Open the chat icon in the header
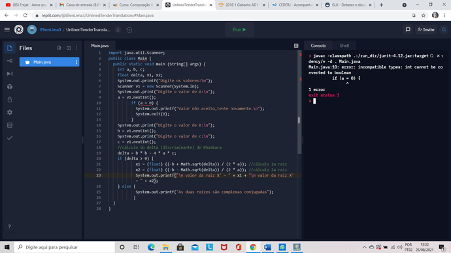This screenshot has width=451, height=253. click(x=408, y=29)
